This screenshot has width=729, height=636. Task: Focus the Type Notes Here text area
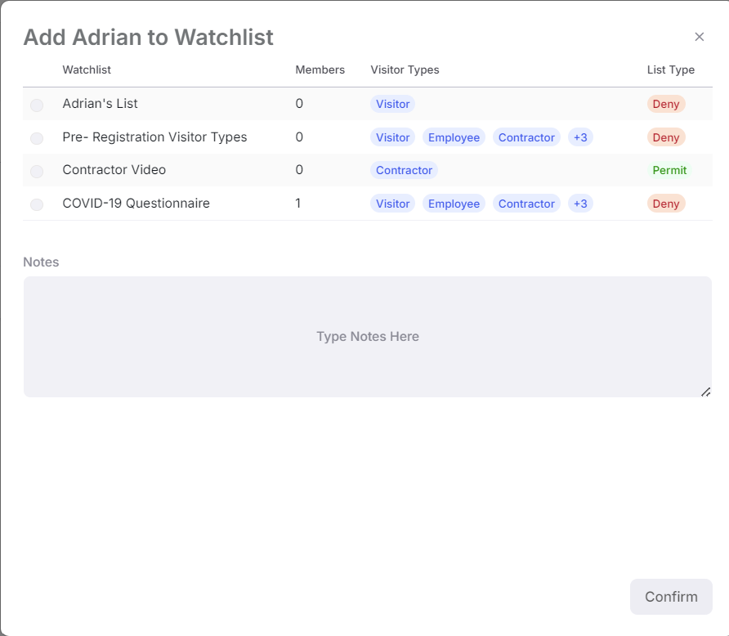point(367,337)
